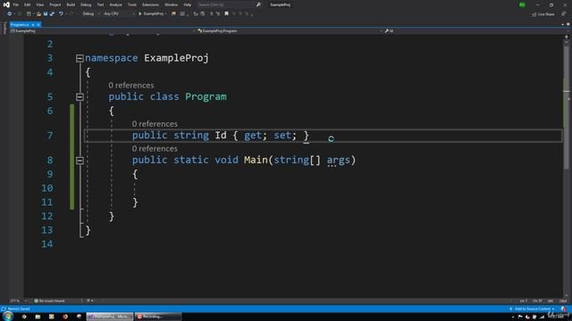
Task: Open the Debug configuration dropdown
Action: 91,14
